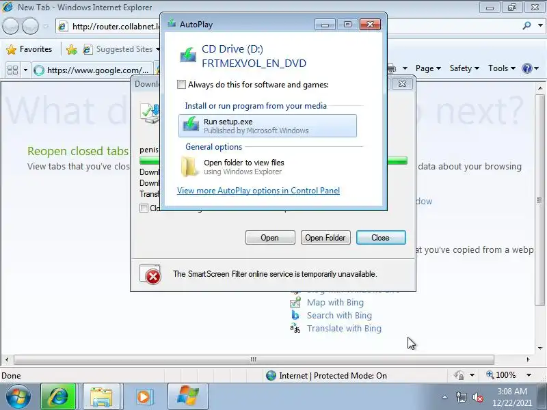Click the Windows Start orb

click(x=18, y=397)
